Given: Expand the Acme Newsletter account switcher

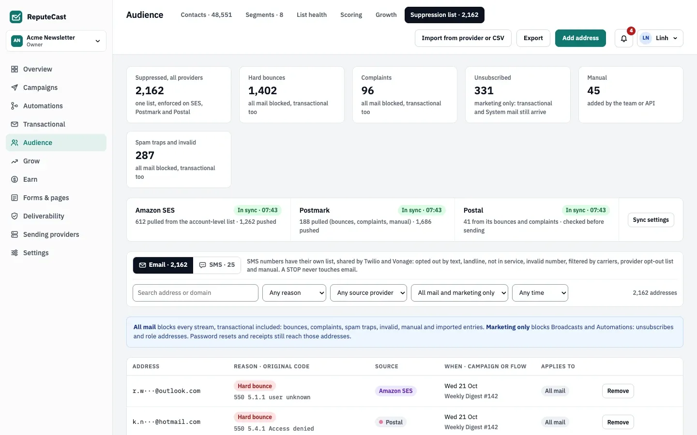Looking at the screenshot, I should [56, 41].
